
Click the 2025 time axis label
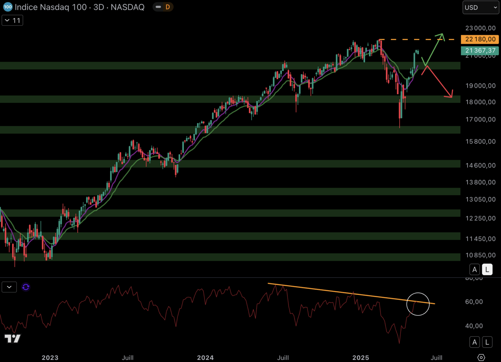[x=361, y=358]
